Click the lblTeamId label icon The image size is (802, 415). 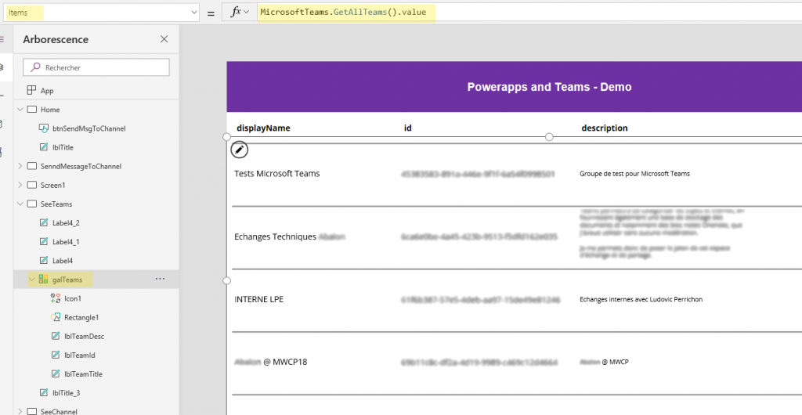[x=56, y=355]
